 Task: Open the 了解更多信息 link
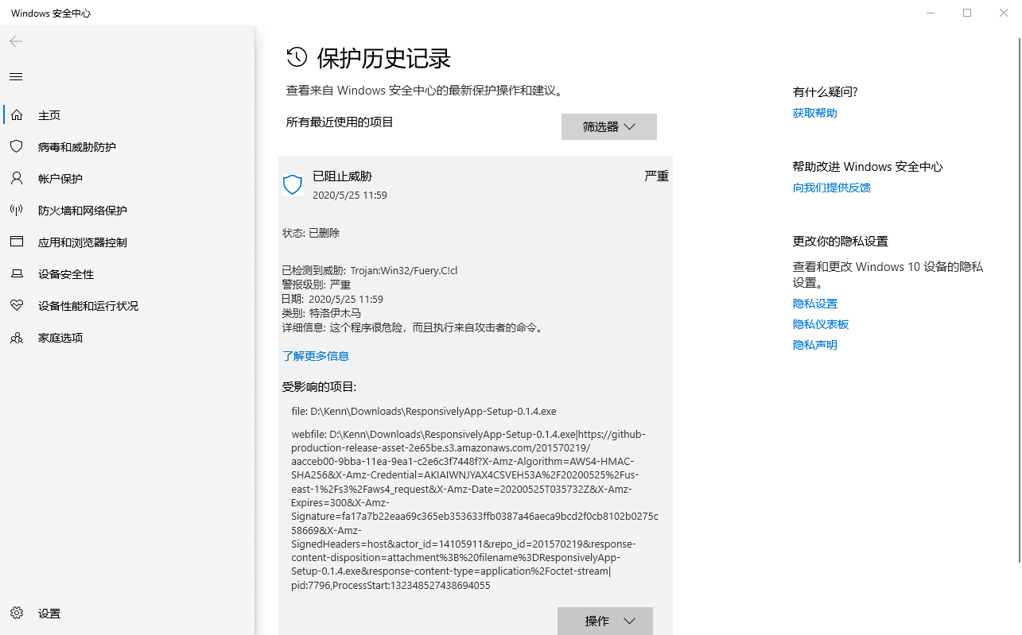(316, 356)
